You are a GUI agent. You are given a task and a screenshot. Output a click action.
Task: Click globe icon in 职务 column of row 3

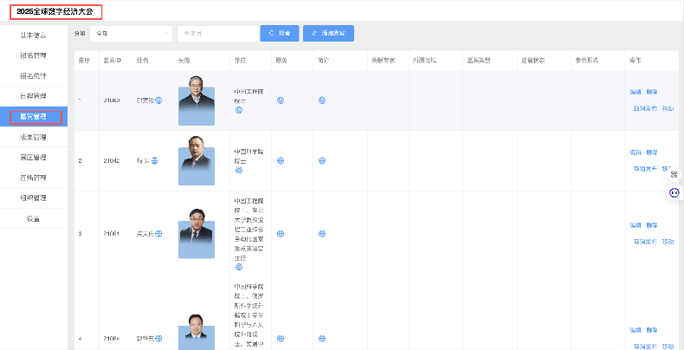(x=280, y=234)
